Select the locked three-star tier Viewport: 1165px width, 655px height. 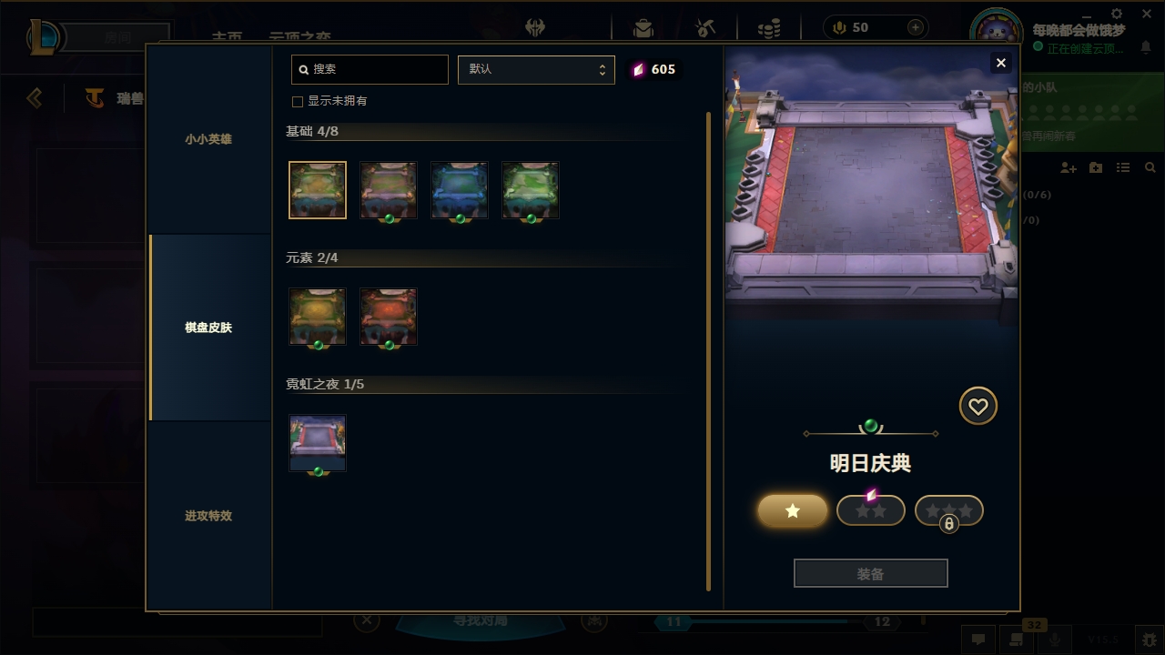pos(949,511)
